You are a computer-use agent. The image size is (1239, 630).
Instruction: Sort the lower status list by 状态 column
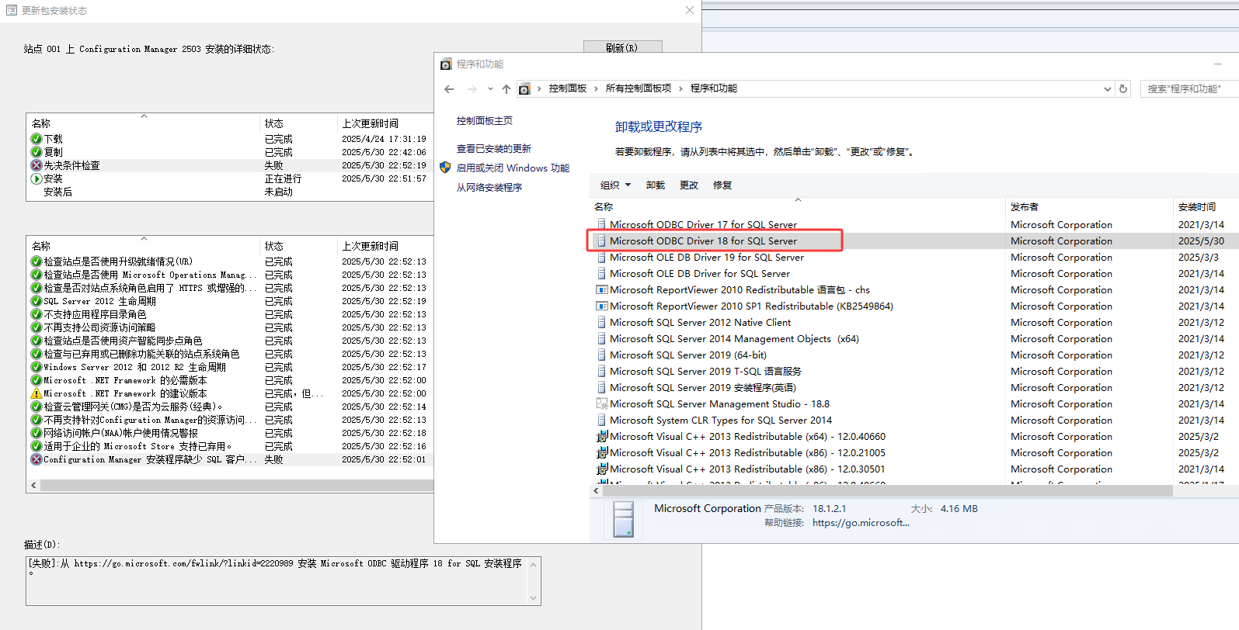[x=298, y=246]
